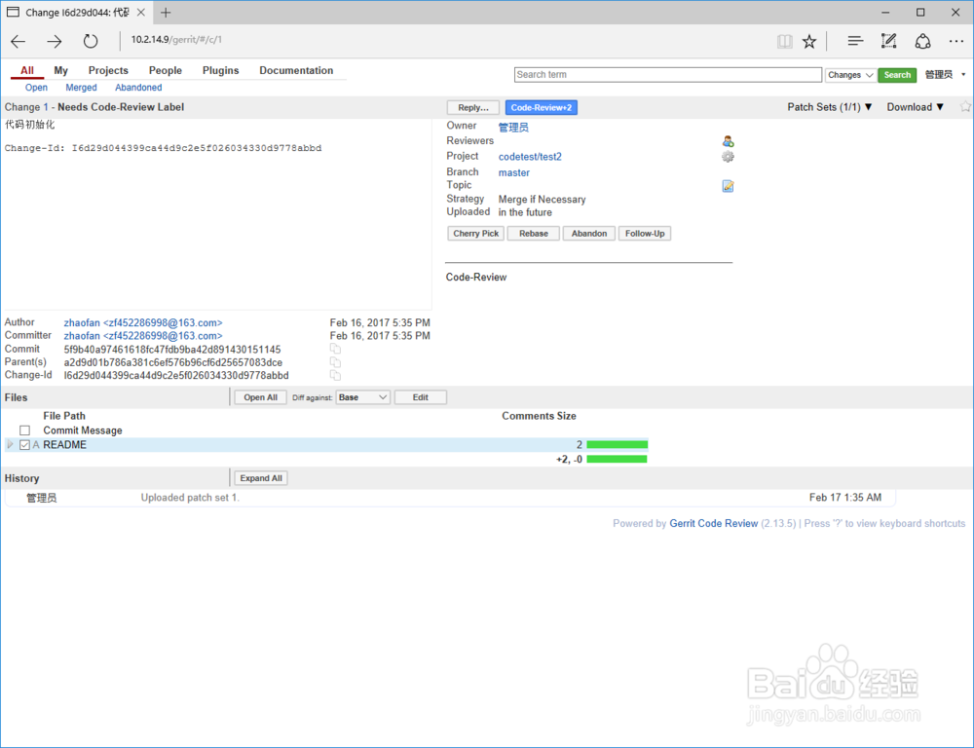Open the Share panel icon

(923, 41)
